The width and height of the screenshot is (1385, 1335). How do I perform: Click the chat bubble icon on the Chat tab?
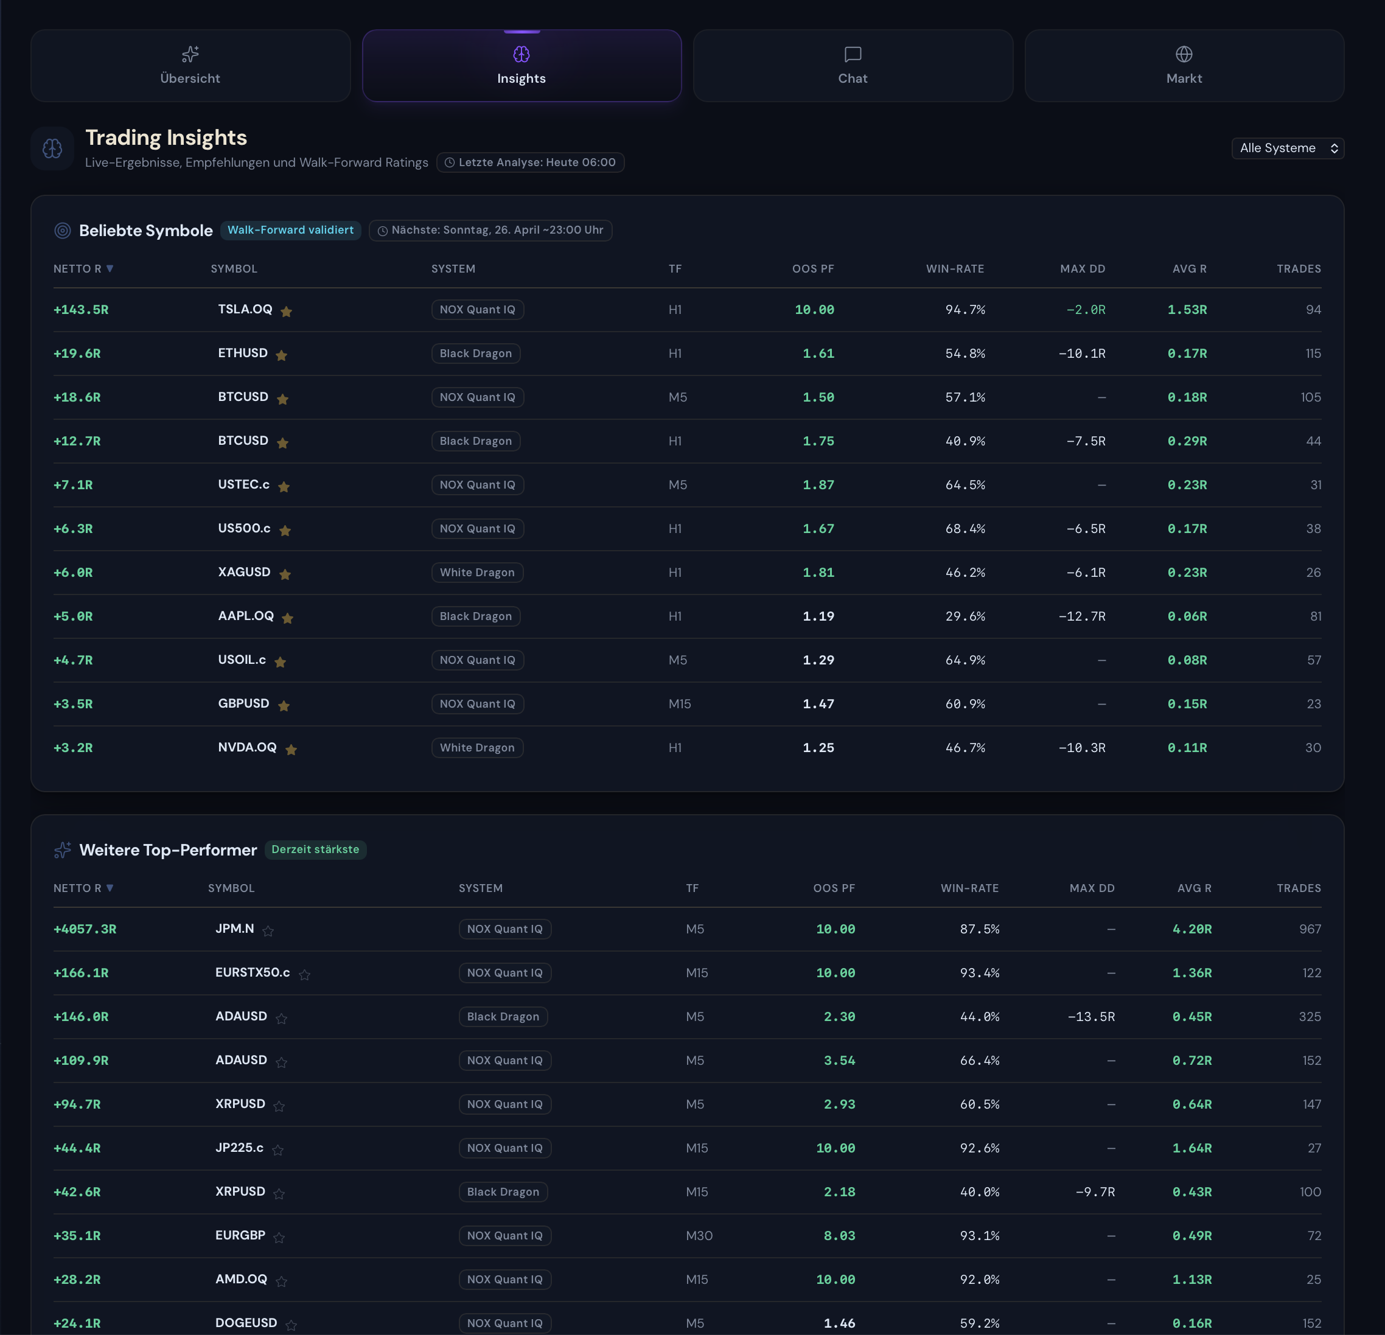pyautogui.click(x=853, y=54)
